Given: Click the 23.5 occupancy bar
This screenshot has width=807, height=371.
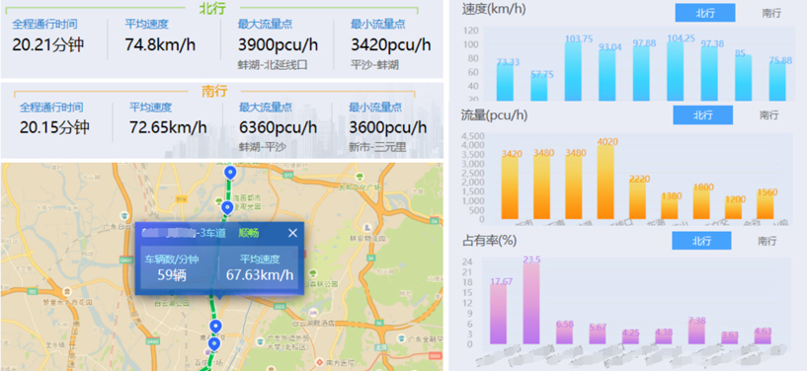Looking at the screenshot, I should point(531,304).
